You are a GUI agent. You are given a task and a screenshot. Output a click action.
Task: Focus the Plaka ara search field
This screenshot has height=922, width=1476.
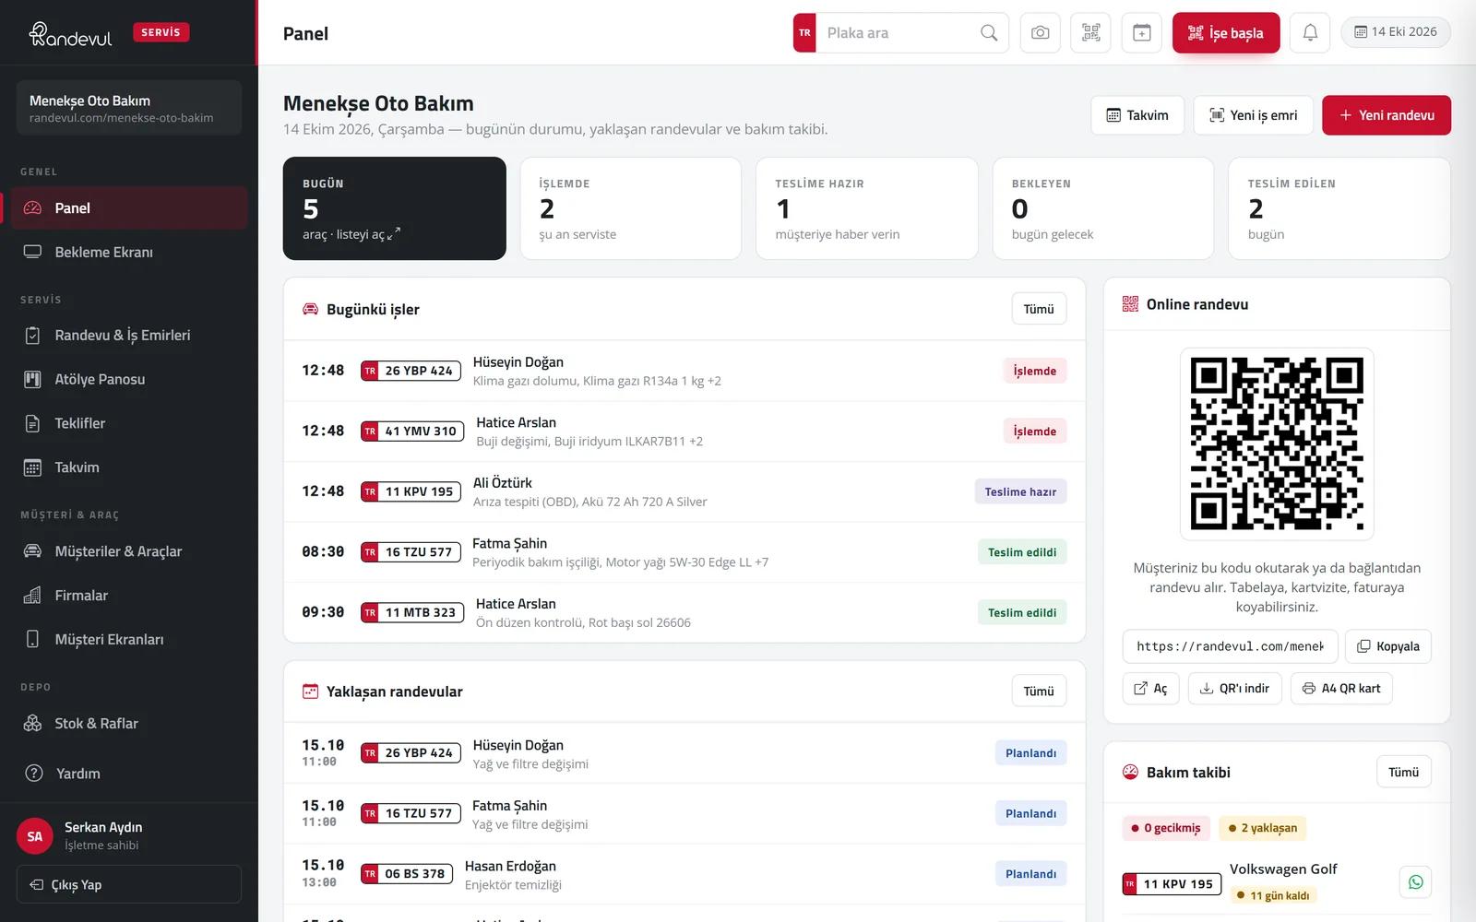tap(899, 33)
